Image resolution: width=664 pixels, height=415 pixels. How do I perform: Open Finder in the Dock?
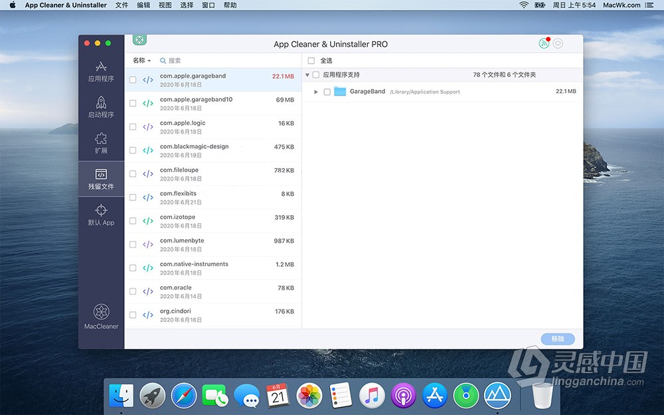pos(121,396)
